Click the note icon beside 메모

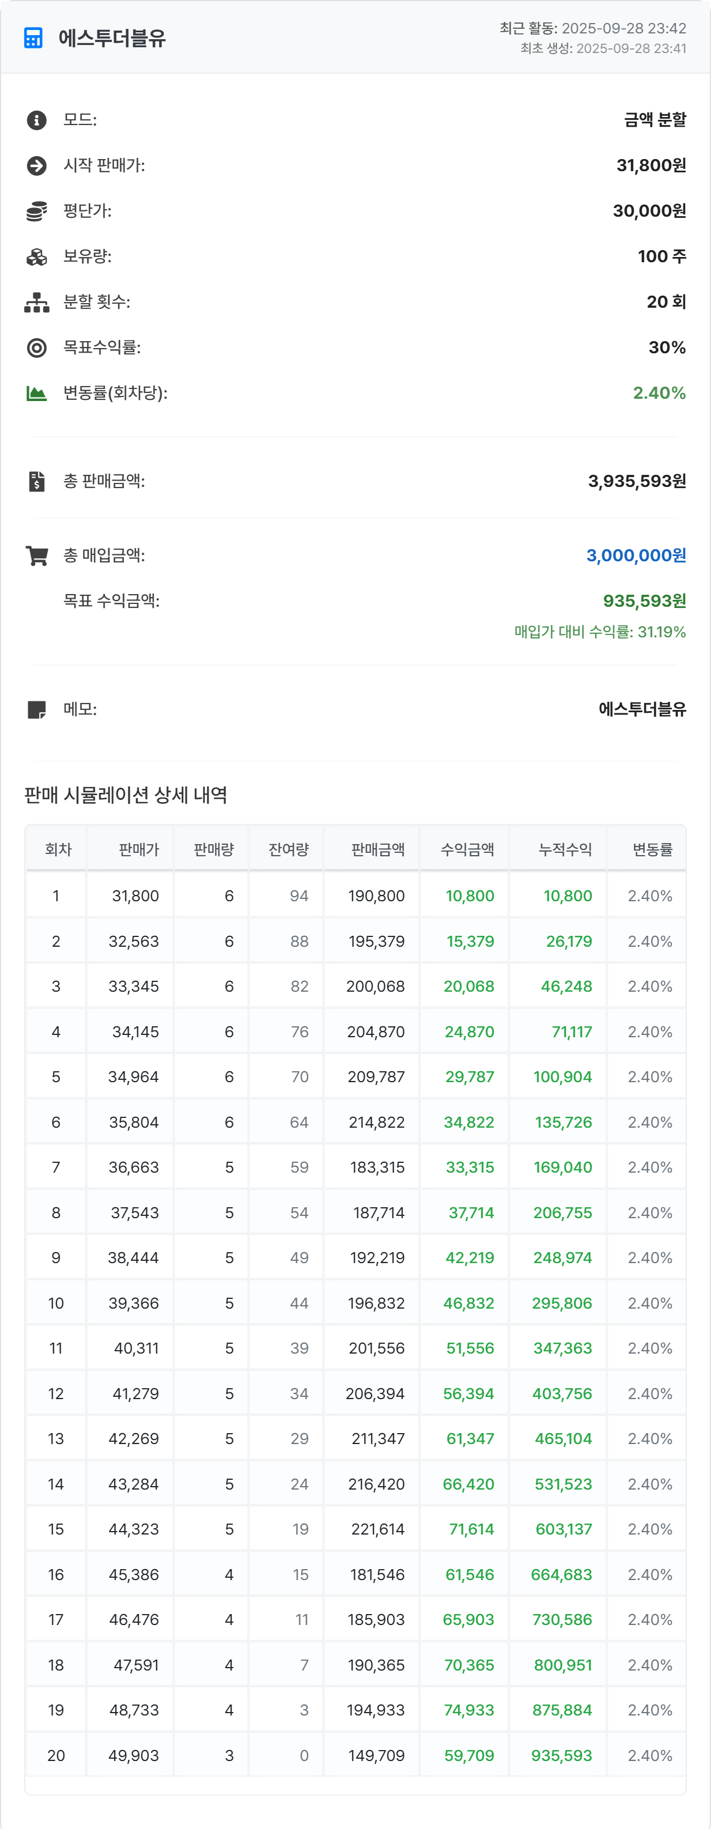pos(36,709)
